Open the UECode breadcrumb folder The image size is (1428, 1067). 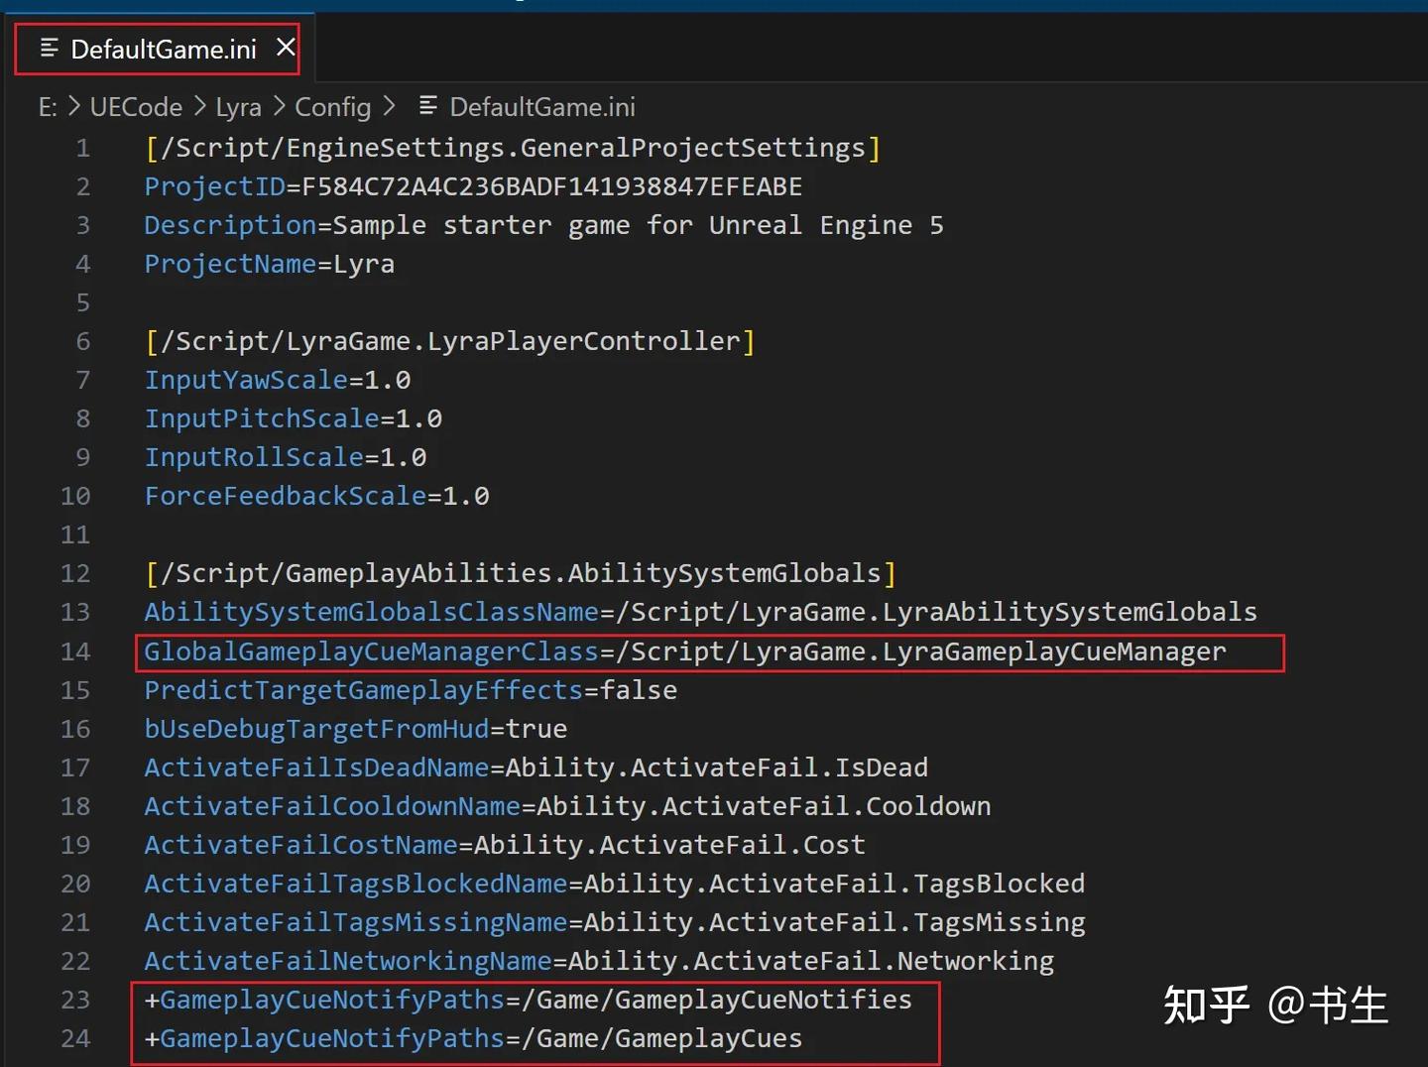tap(136, 107)
